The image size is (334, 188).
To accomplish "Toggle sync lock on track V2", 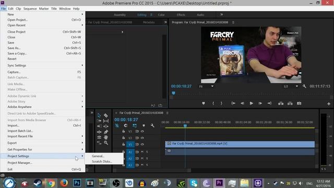I will point(137,138).
